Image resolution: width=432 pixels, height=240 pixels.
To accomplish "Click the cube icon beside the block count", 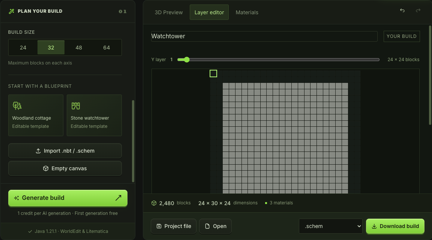I will click(154, 203).
